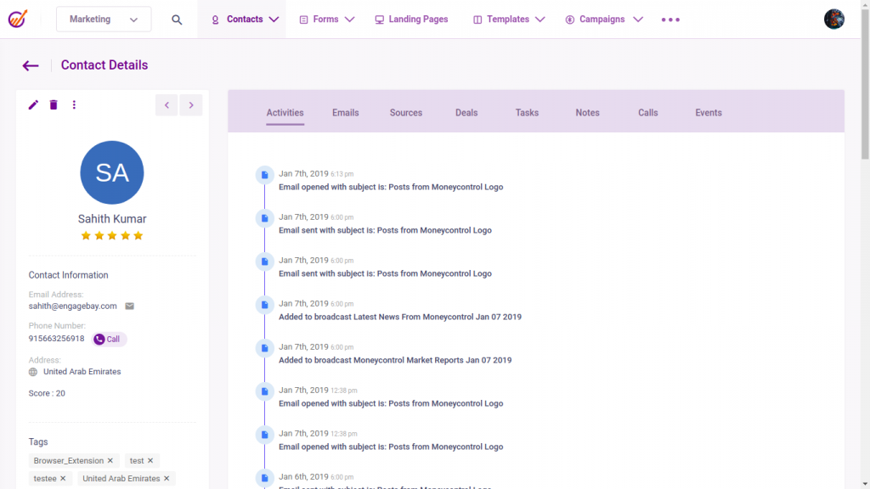
Task: Open the user profile avatar
Action: (x=833, y=20)
